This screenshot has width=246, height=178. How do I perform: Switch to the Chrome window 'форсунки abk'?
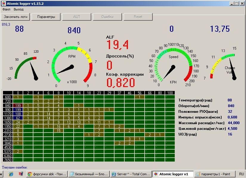pos(47,174)
